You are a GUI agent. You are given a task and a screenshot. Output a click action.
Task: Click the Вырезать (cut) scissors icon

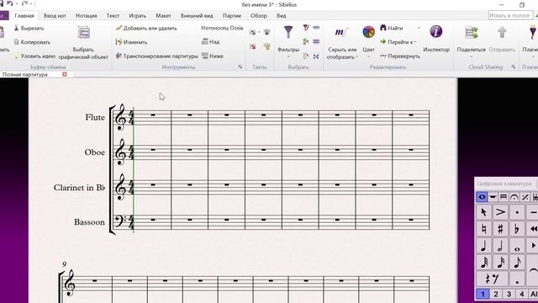pyautogui.click(x=16, y=28)
